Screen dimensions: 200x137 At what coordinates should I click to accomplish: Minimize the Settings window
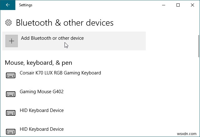tap(163, 5)
